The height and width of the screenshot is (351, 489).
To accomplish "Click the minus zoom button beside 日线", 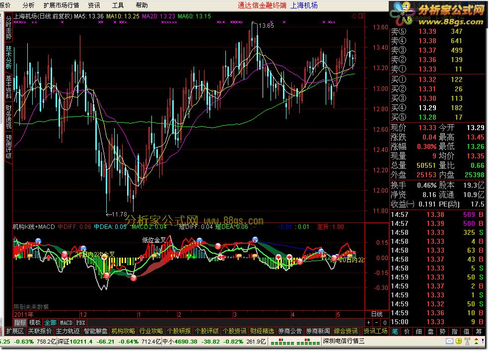I will (377, 323).
